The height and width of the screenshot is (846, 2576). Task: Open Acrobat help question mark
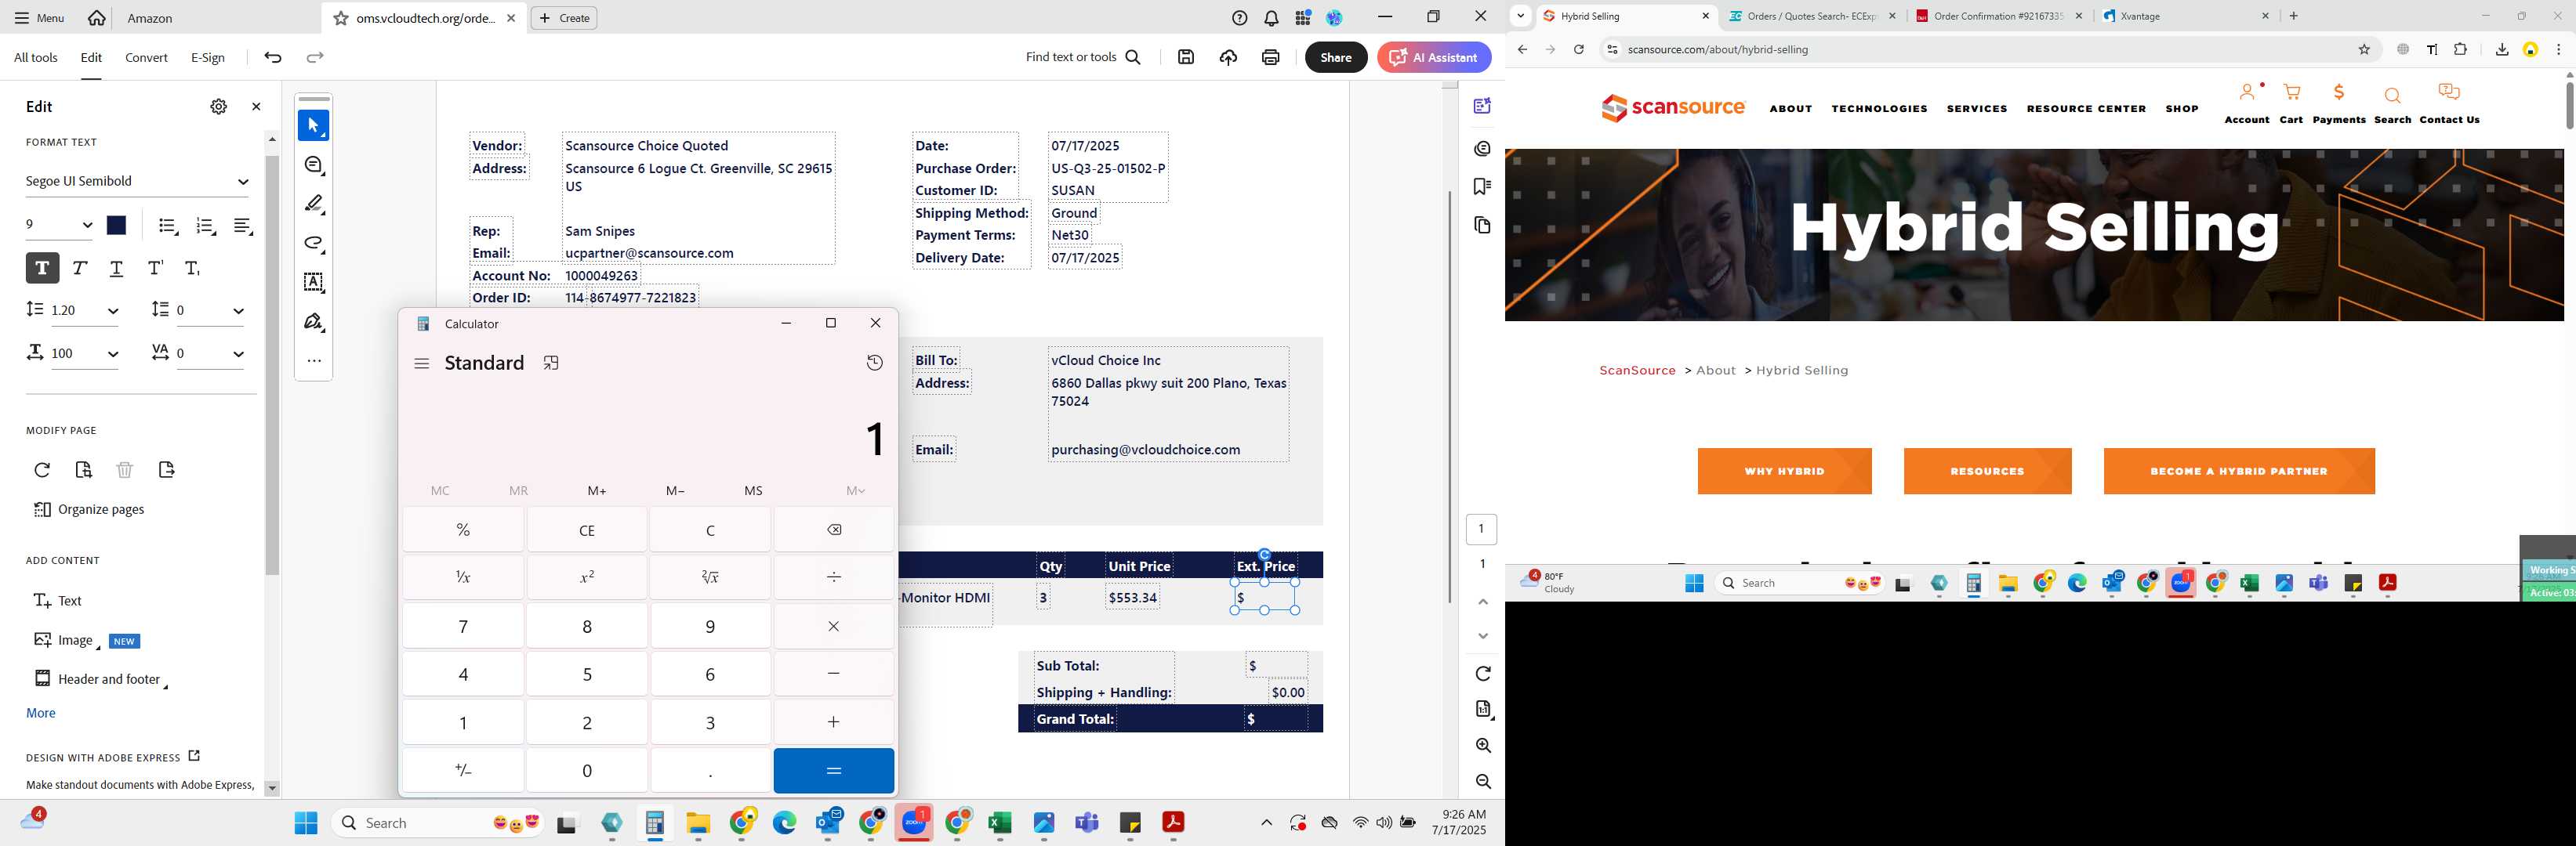coord(1240,18)
